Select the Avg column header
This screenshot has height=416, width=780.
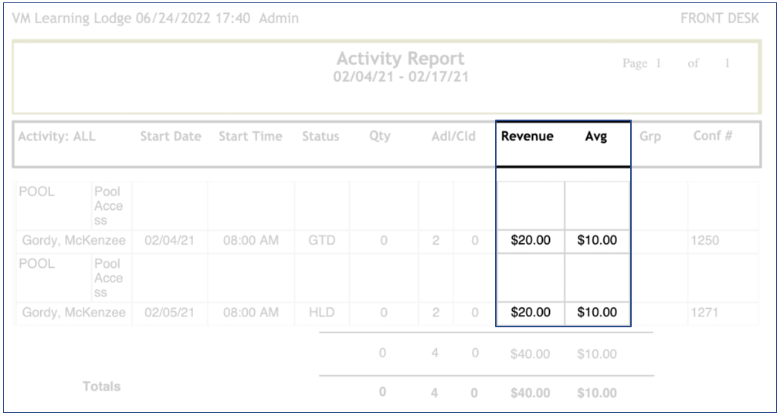pos(595,137)
